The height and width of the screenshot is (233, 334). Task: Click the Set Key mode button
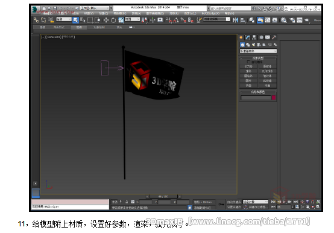pos(234,207)
